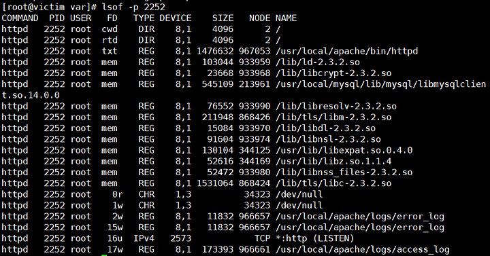This screenshot has height=256, width=490.
Task: Click the 'IPv4' type value
Action: click(144, 238)
